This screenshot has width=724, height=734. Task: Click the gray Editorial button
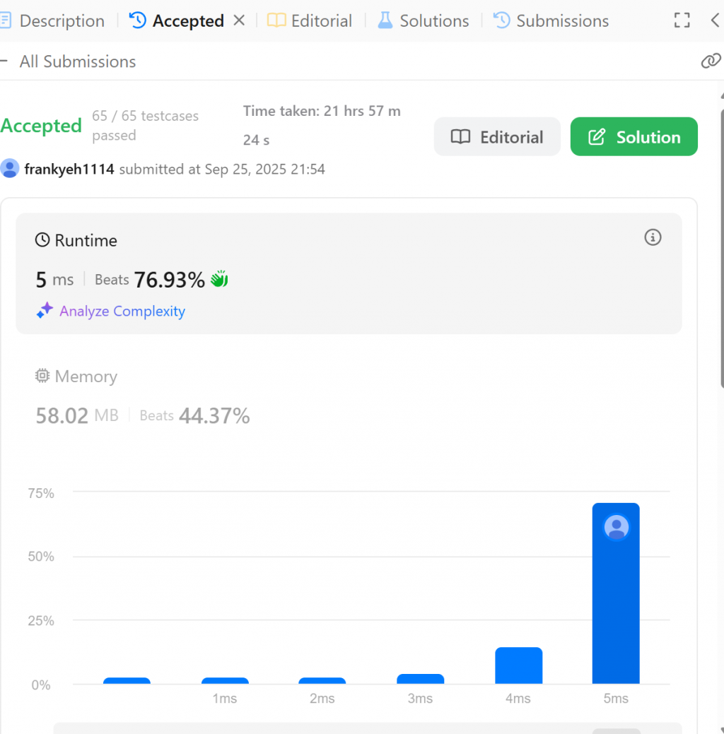click(497, 136)
